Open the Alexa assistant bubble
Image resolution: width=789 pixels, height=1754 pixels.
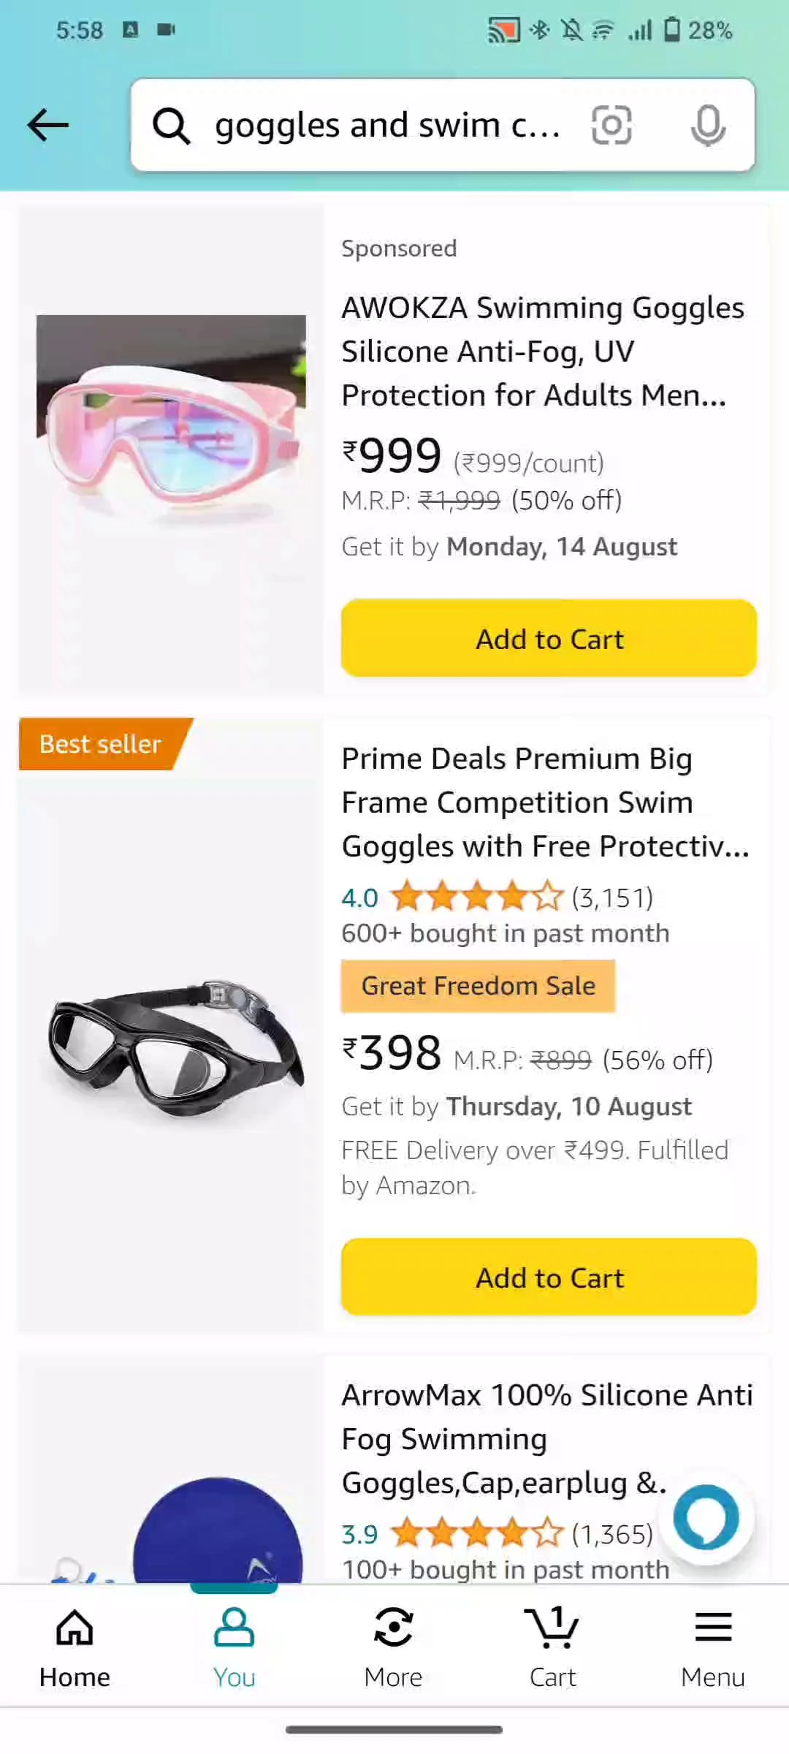pyautogui.click(x=706, y=1517)
